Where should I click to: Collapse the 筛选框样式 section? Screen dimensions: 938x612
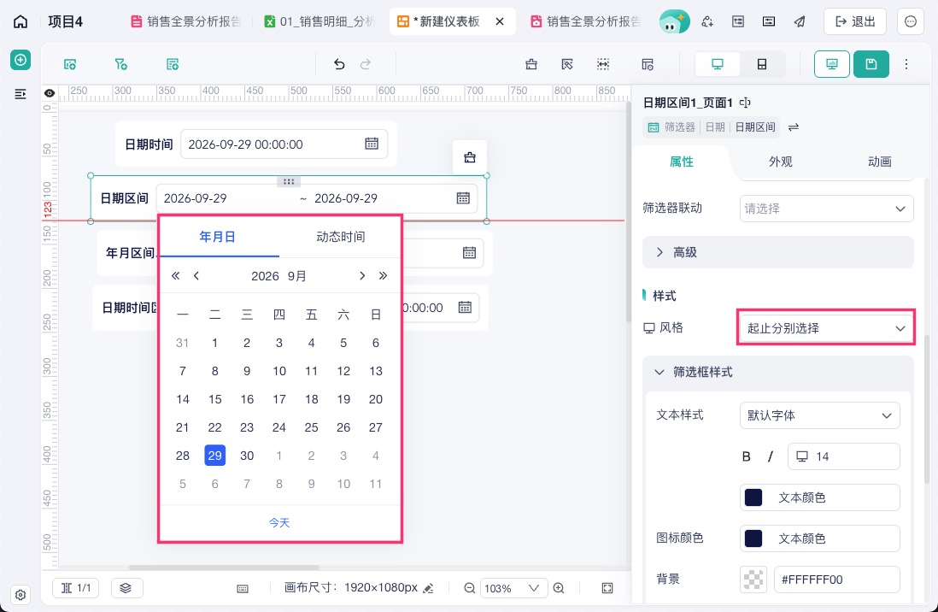pos(777,372)
